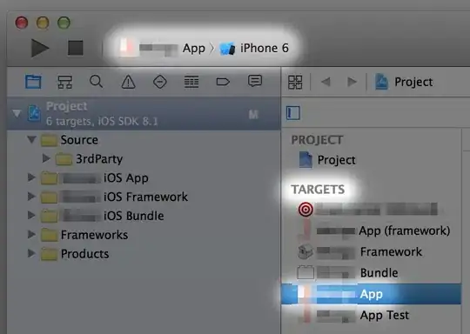Expand the Frameworks folder
470x334 pixels.
click(x=31, y=234)
